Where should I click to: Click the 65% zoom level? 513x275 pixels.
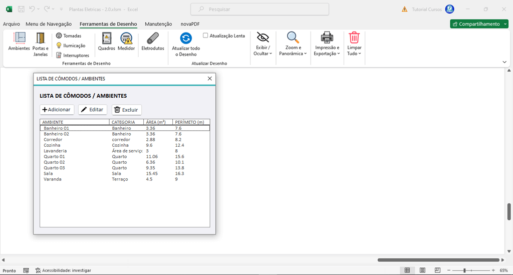[x=504, y=270]
